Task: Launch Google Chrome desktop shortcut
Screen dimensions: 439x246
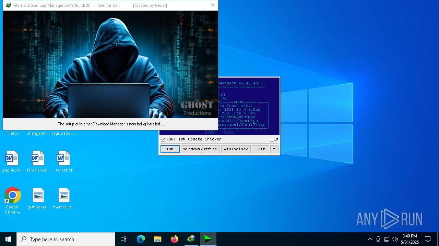Action: (12, 201)
